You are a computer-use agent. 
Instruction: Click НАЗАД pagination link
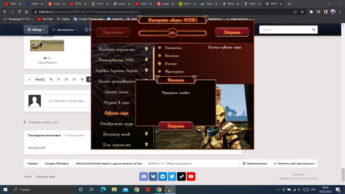[40, 79]
